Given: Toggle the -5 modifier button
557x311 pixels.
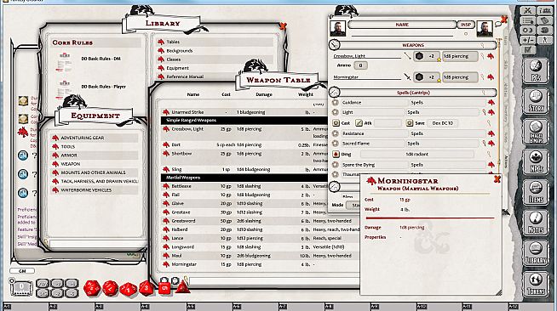Looking at the screenshot, I should (x=72, y=293).
